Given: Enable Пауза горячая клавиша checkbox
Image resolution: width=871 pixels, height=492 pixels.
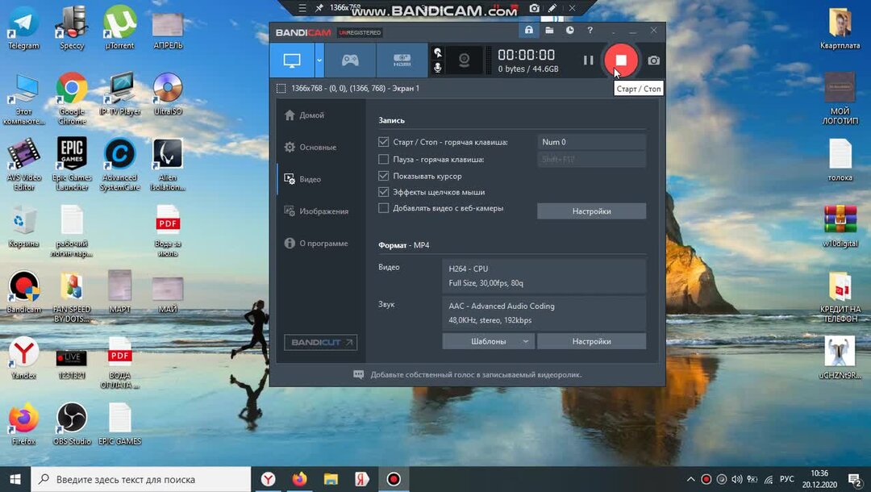Looking at the screenshot, I should [383, 159].
